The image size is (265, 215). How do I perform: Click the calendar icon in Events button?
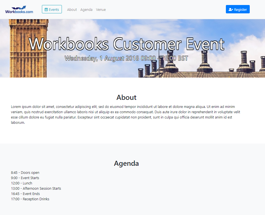[x=46, y=9]
